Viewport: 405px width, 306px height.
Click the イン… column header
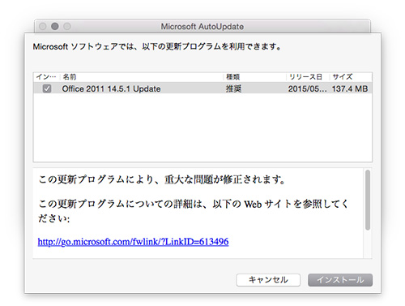click(x=46, y=77)
